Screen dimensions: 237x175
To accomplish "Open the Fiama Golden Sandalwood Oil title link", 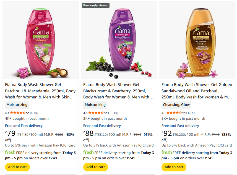I will (197, 91).
